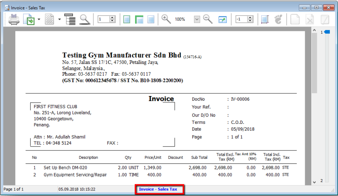Click the thumbnails panel icon
The image size is (338, 196).
tap(265, 19)
